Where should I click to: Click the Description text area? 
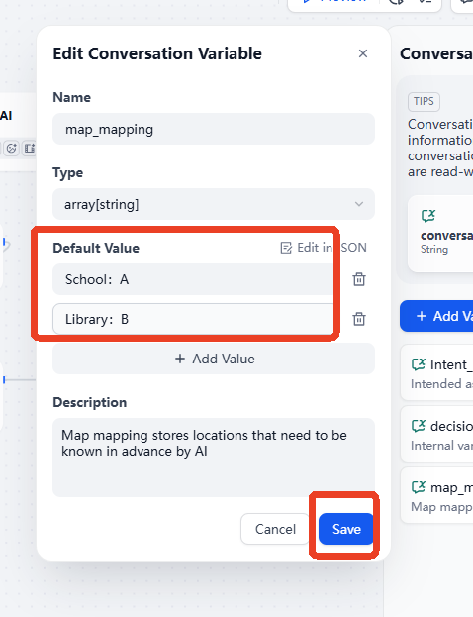click(214, 458)
